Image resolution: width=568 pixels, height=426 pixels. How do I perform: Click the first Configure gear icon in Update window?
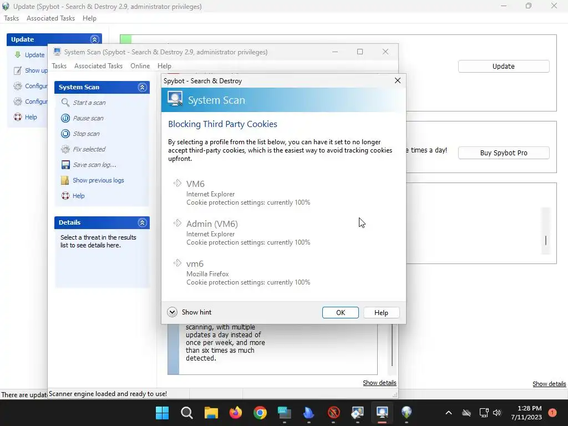click(x=17, y=86)
